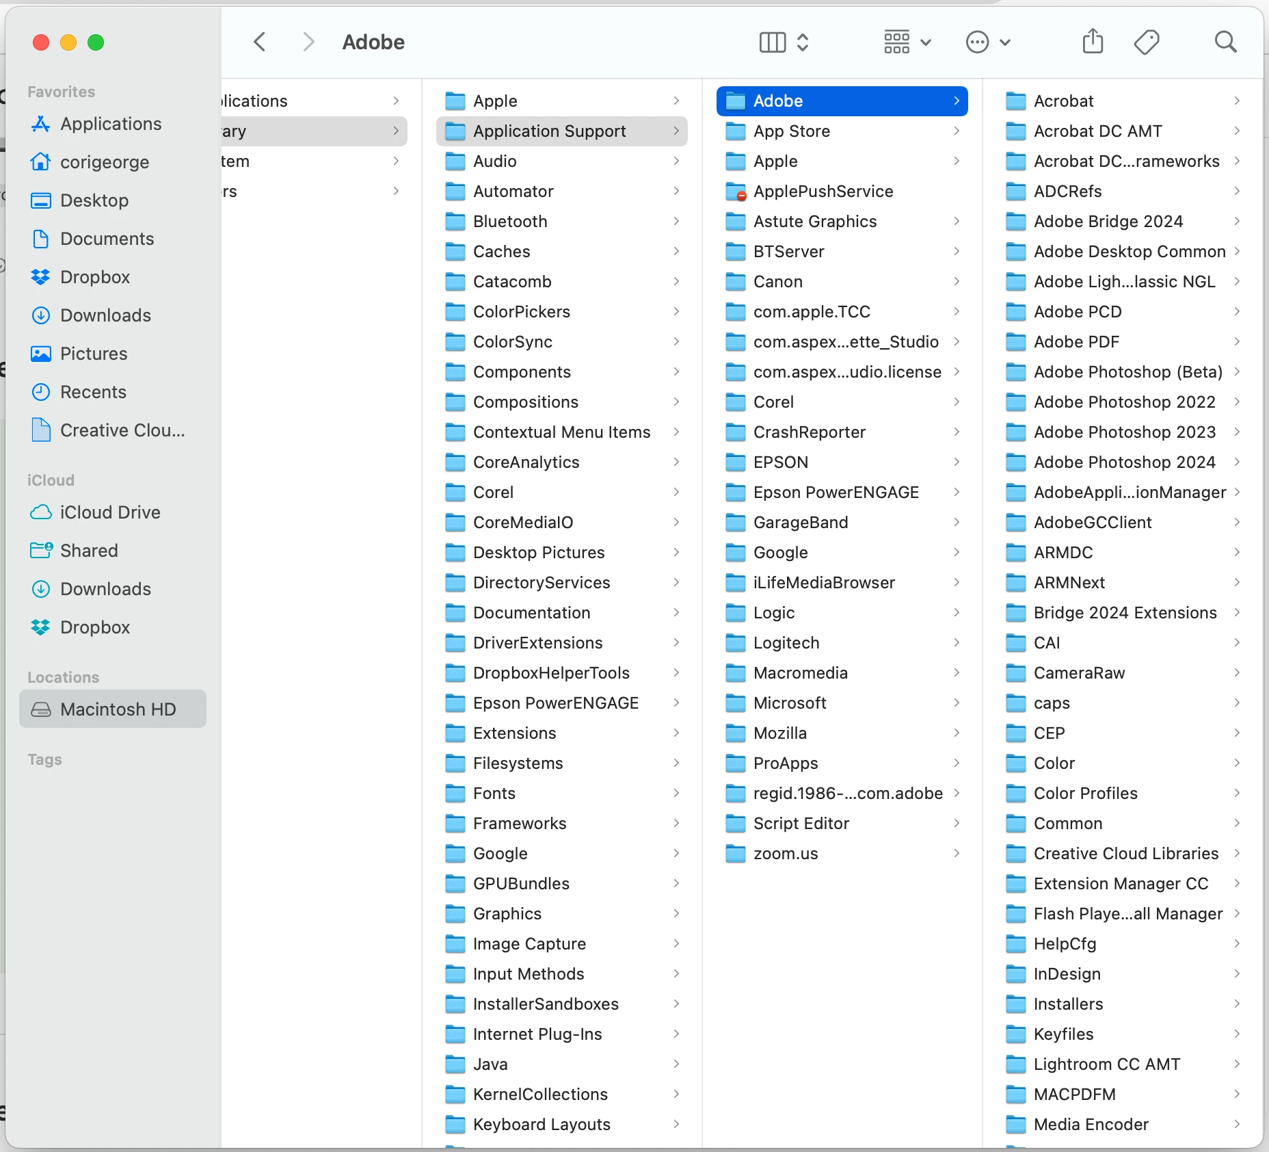Viewport: 1269px width, 1152px height.
Task: Select Macintosh HD location
Action: pos(113,709)
